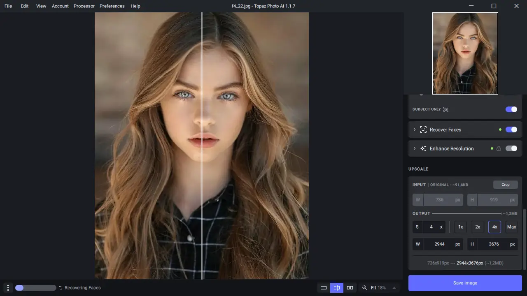Image resolution: width=527 pixels, height=296 pixels.
Task: Open the File menu
Action: point(8,6)
